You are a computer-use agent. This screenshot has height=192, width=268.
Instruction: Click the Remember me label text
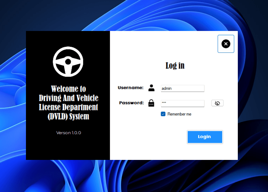pyautogui.click(x=179, y=114)
